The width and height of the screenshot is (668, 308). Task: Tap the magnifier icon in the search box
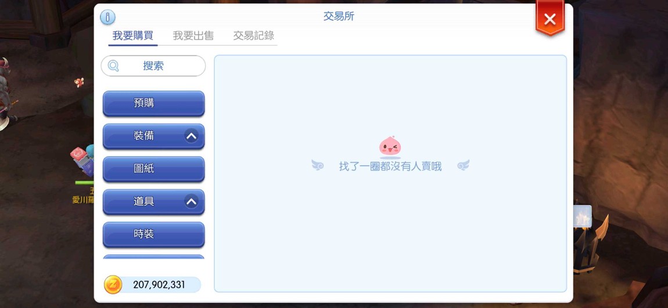(x=113, y=66)
